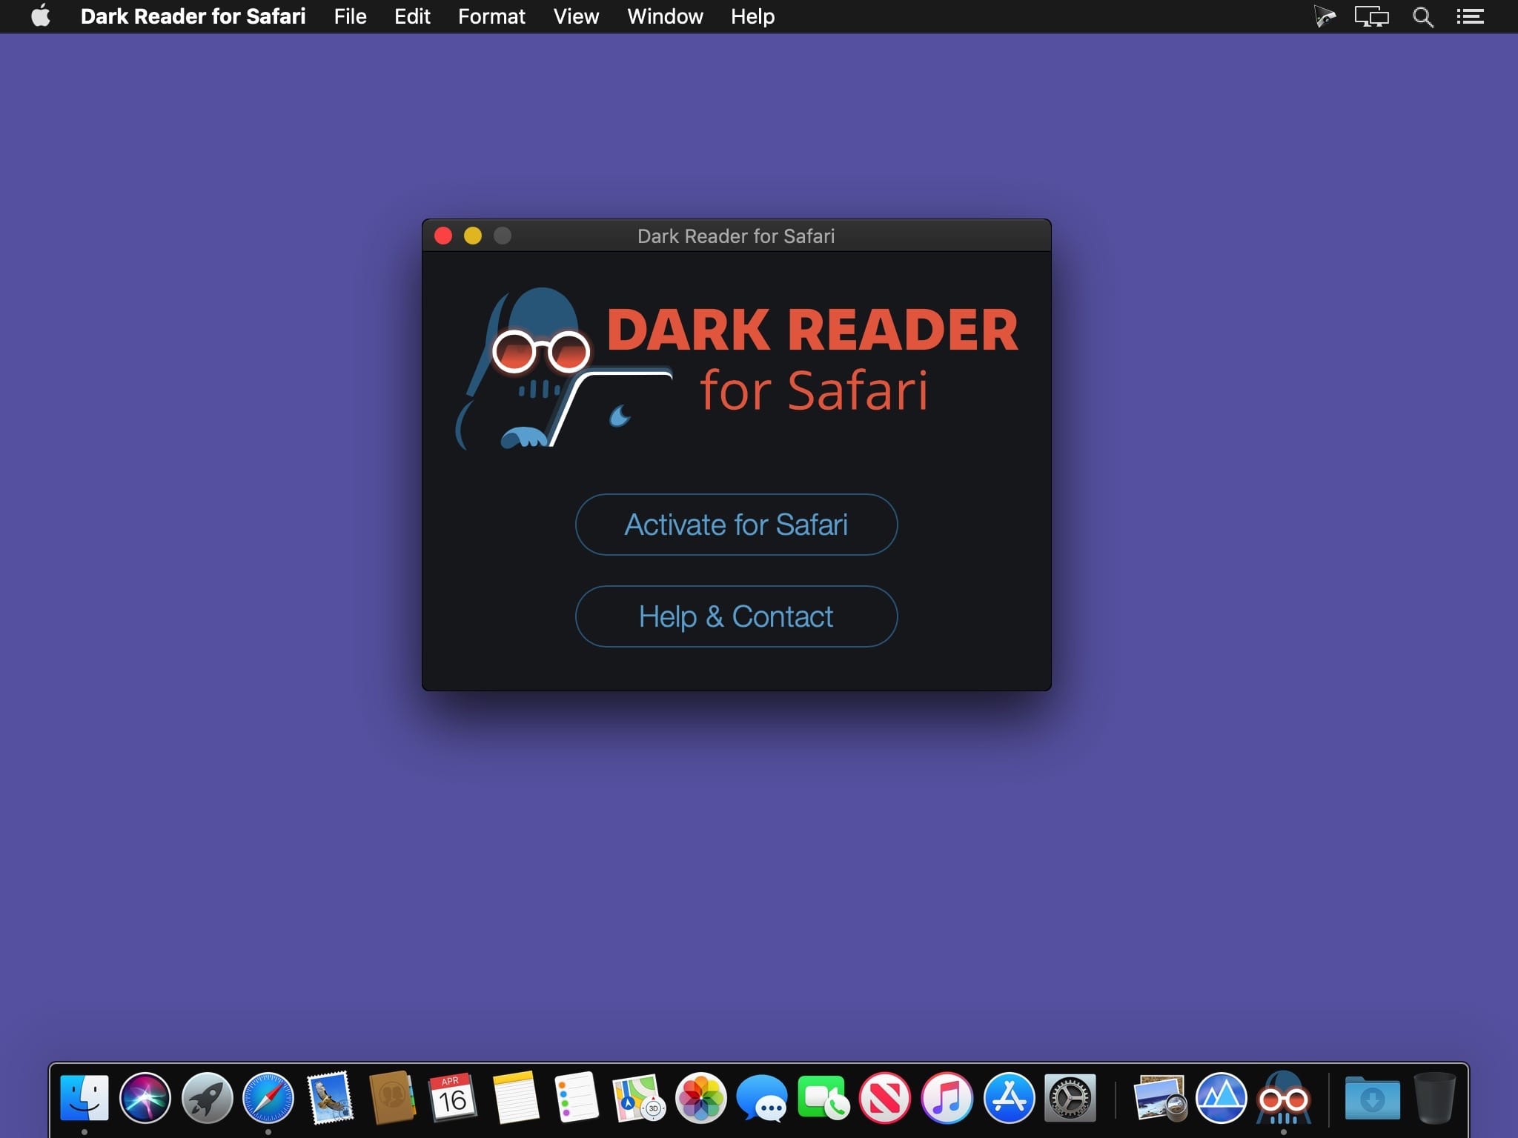Click the Activate for Safari button
This screenshot has width=1518, height=1138.
(736, 525)
